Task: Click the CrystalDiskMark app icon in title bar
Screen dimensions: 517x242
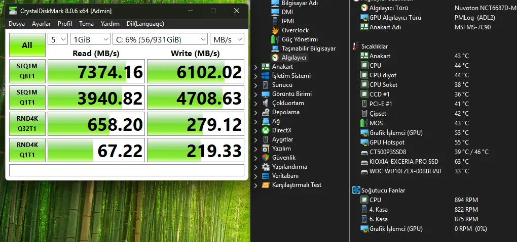Action: point(13,11)
